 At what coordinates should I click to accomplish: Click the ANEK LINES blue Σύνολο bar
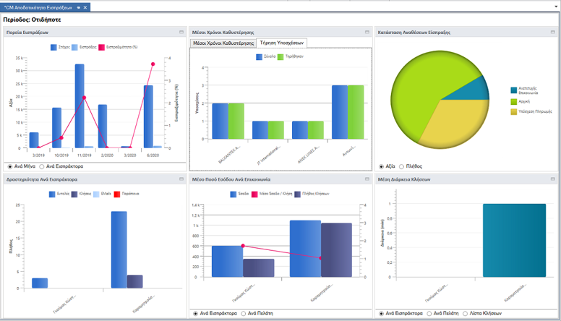pos(300,130)
